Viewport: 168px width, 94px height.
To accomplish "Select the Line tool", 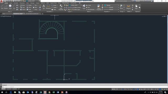I will (x=2, y=7).
